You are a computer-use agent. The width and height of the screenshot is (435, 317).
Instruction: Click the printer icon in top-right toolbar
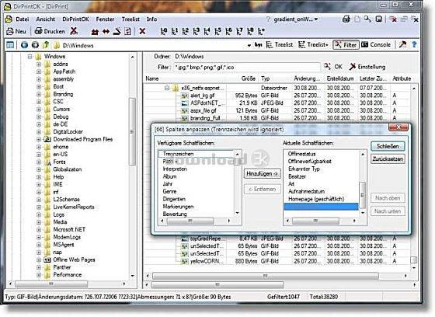[346, 19]
